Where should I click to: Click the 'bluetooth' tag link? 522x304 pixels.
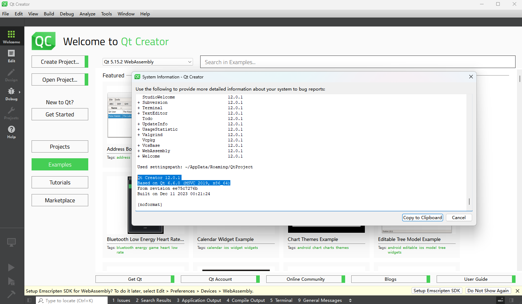pos(125,247)
